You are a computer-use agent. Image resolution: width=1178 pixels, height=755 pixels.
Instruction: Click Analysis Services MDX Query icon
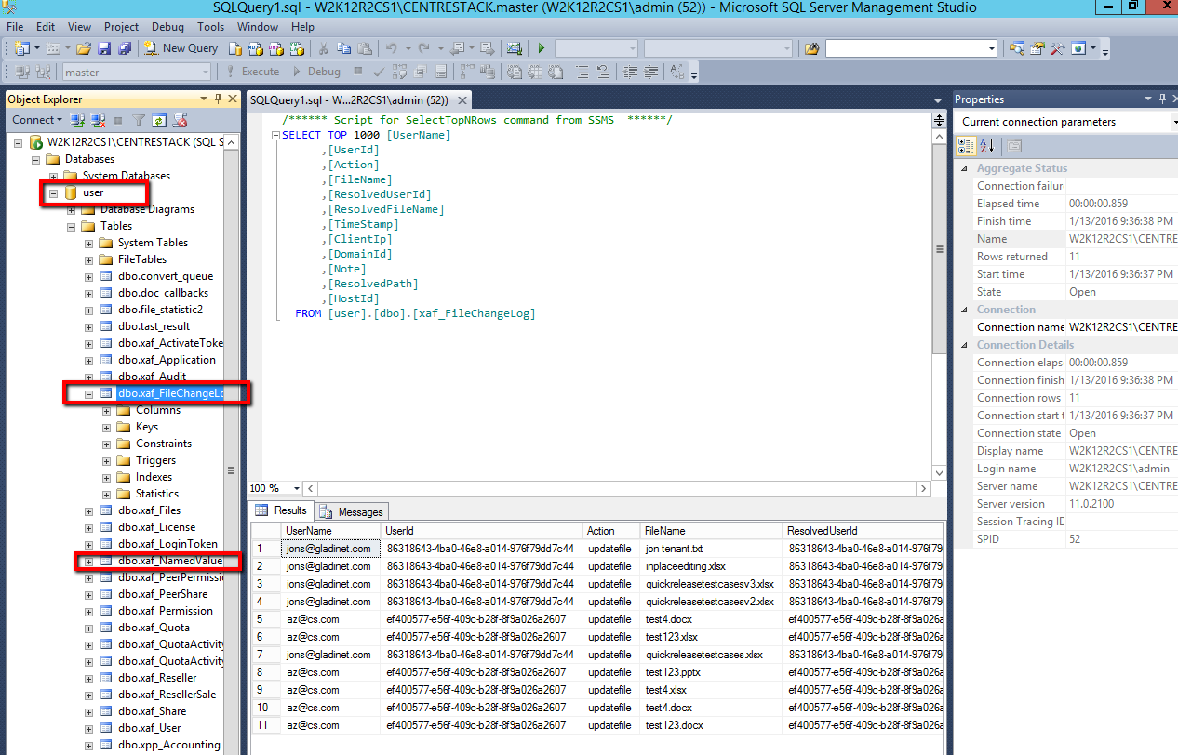click(255, 47)
